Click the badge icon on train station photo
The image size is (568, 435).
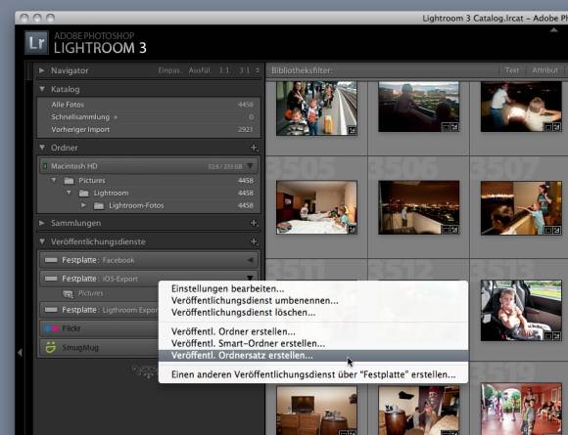coord(352,131)
